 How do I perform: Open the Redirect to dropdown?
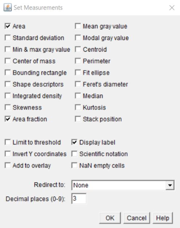click(x=123, y=185)
